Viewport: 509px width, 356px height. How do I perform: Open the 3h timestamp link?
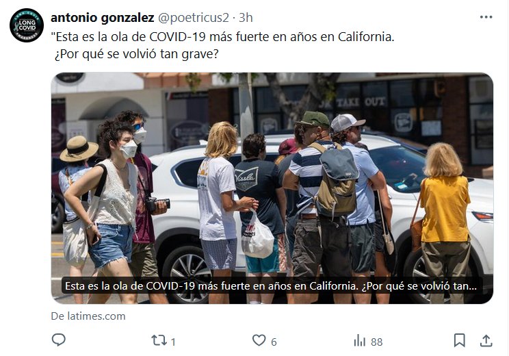[x=246, y=18]
